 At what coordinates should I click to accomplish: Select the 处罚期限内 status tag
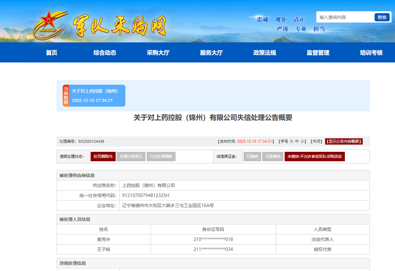pos(103,157)
